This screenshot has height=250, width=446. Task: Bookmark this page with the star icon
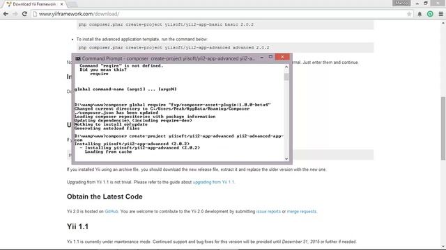[x=409, y=14]
